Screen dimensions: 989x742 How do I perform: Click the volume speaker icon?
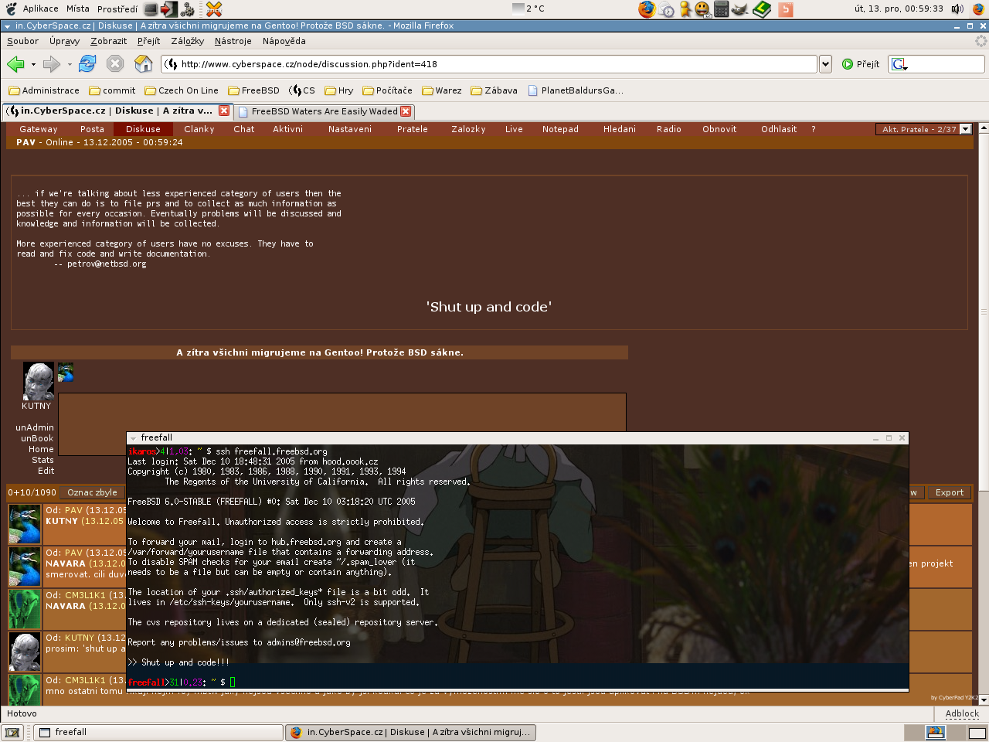point(957,9)
